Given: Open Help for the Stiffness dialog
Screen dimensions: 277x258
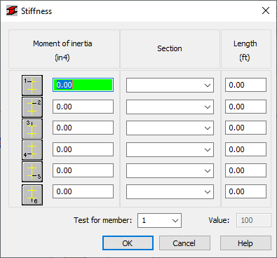Looking at the screenshot, I should (245, 243).
